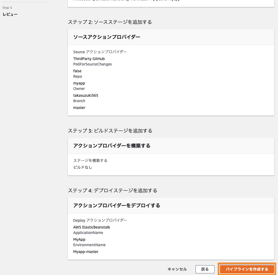The height and width of the screenshot is (275, 278).
Task: Select the AWS ElasticBeanstalk deploy provider value
Action: click(91, 227)
